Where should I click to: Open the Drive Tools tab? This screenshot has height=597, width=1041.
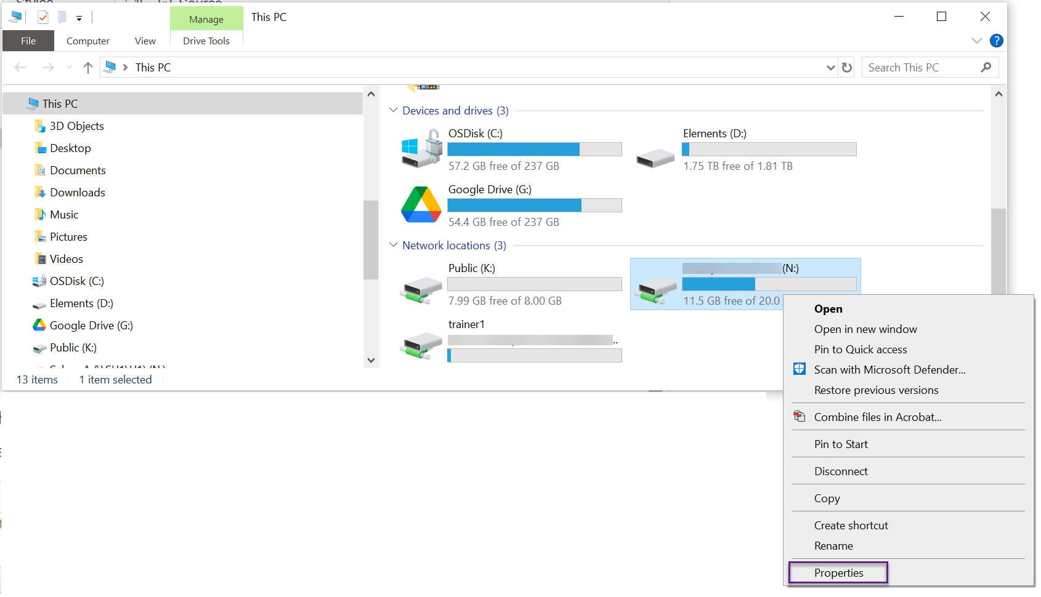pos(206,41)
